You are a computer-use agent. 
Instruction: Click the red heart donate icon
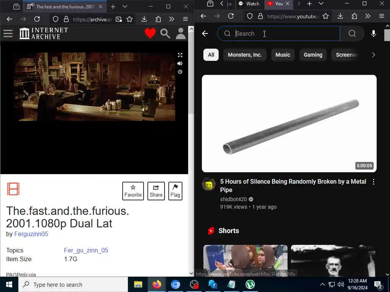150,33
